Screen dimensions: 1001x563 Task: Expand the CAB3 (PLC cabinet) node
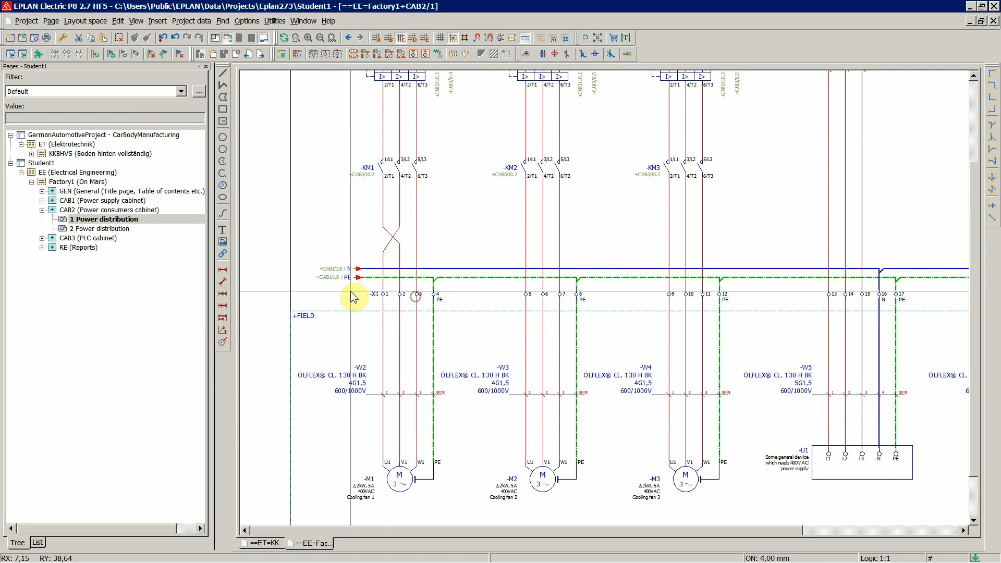(42, 238)
